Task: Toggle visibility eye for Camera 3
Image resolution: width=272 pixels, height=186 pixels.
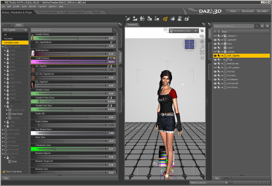Action: tap(215, 36)
